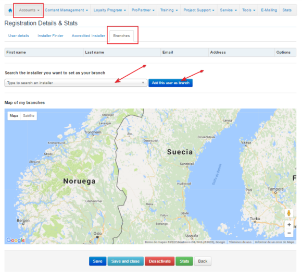Go to the home page icon

[x=10, y=10]
